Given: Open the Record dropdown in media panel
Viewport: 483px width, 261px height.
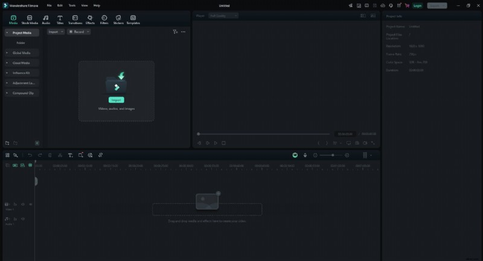Looking at the screenshot, I should tap(78, 31).
